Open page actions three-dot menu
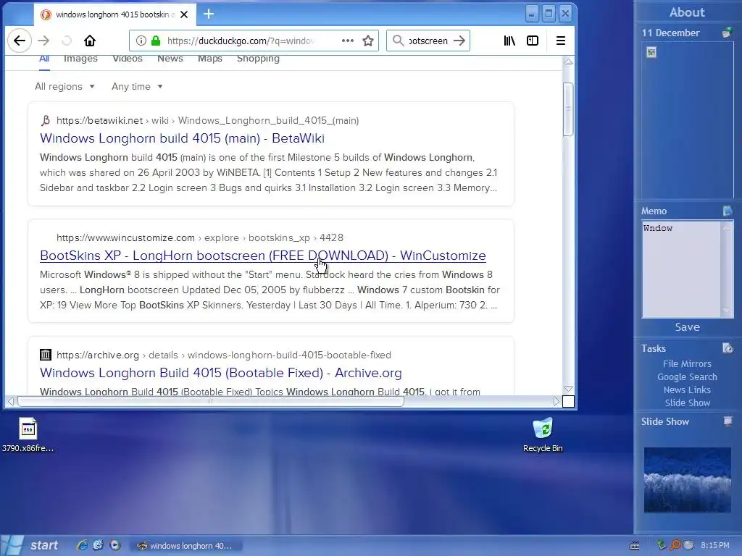This screenshot has height=556, width=742. tap(348, 41)
